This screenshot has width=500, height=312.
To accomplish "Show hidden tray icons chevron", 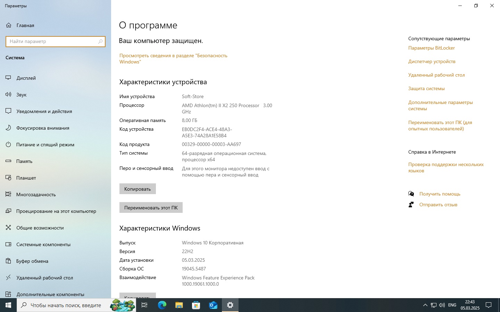I will tap(425, 305).
